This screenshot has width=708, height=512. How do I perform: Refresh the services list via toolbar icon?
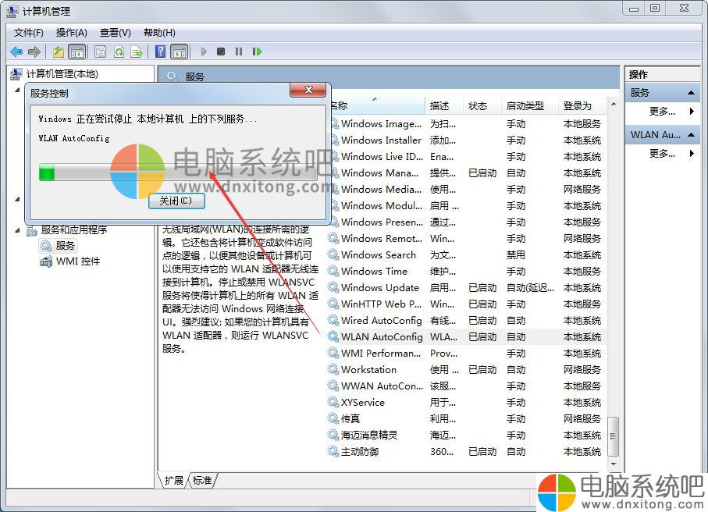(119, 52)
